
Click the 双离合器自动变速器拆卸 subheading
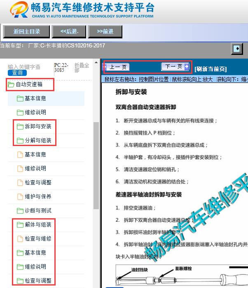click(x=146, y=107)
